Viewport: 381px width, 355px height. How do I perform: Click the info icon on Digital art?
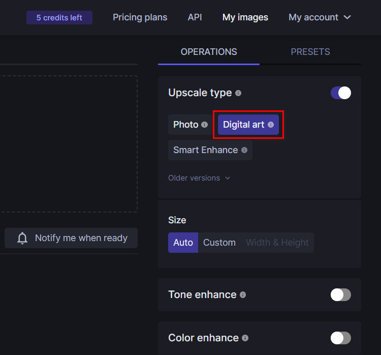pyautogui.click(x=271, y=125)
